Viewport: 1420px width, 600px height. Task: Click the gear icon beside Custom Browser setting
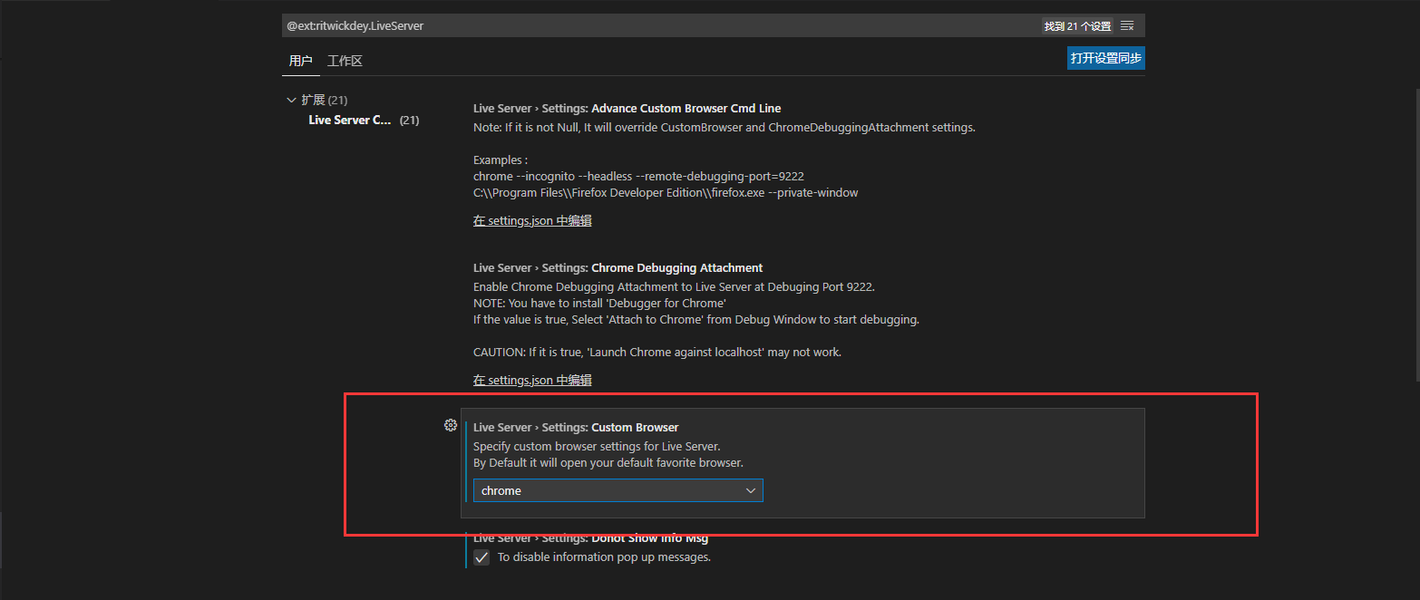click(x=451, y=425)
